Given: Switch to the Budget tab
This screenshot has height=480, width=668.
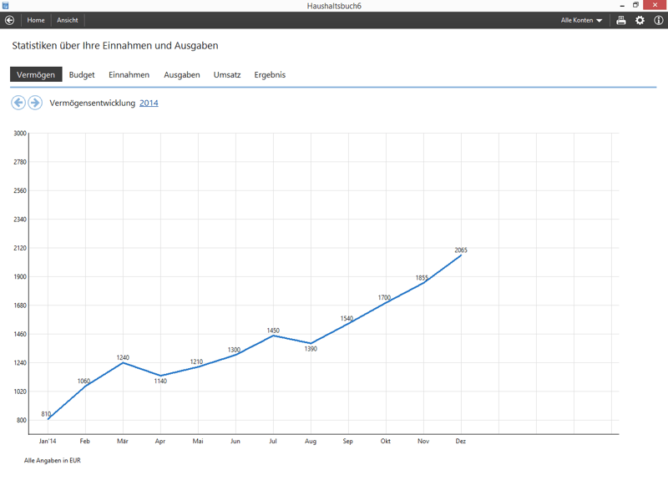Looking at the screenshot, I should tap(82, 74).
